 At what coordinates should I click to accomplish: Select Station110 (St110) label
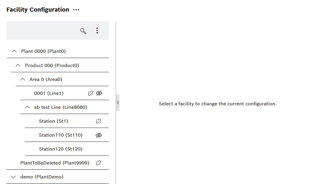(x=61, y=135)
